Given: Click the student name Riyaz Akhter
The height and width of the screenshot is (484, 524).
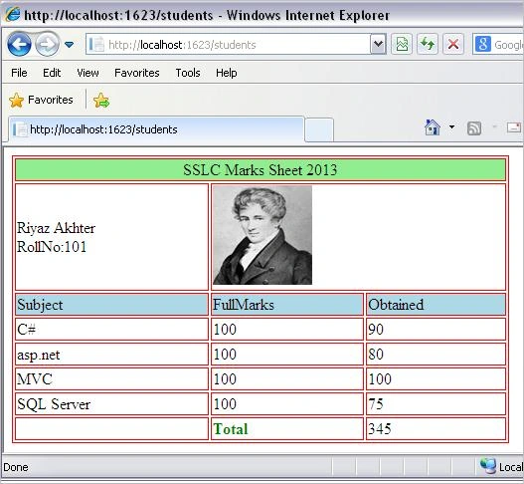Looking at the screenshot, I should (x=56, y=228).
